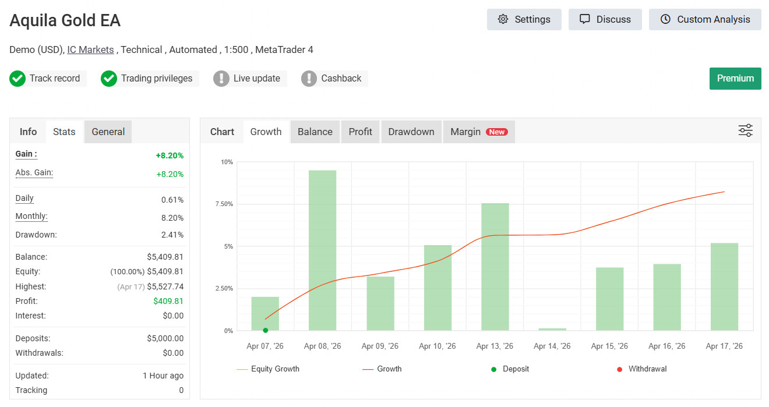
Task: Click the Aquila Gold EA title
Action: tap(65, 21)
